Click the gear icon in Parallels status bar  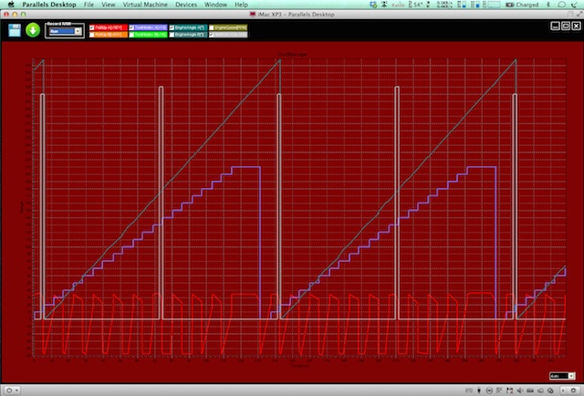[x=576, y=391]
